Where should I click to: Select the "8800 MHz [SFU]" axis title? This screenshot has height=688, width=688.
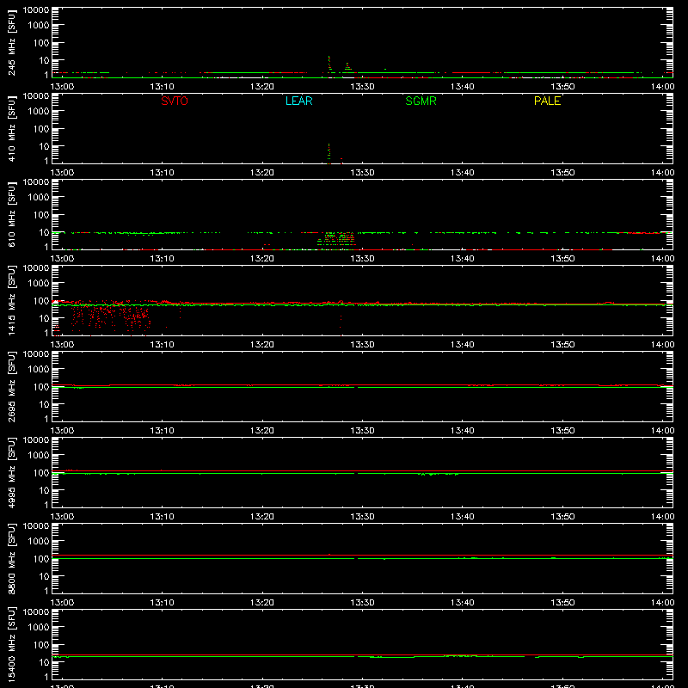11,558
